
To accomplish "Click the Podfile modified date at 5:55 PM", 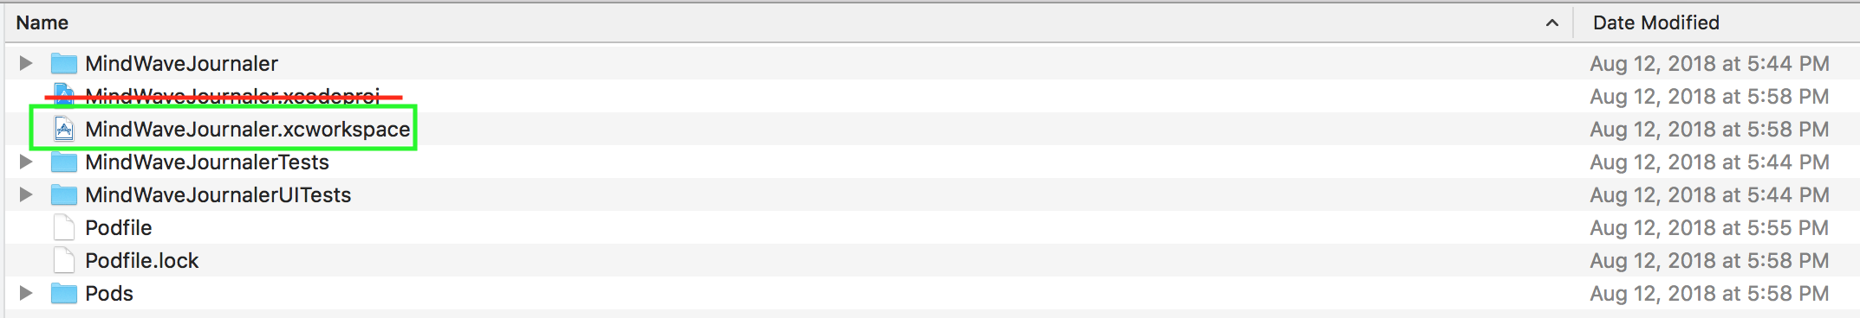I will point(1709,228).
